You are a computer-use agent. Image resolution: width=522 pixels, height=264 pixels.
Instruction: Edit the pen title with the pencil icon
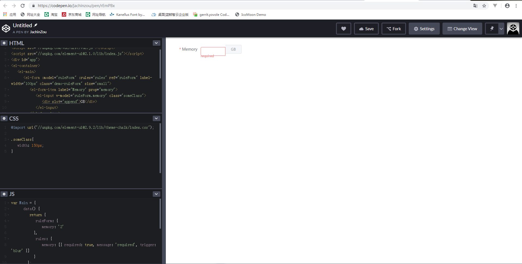click(x=36, y=25)
